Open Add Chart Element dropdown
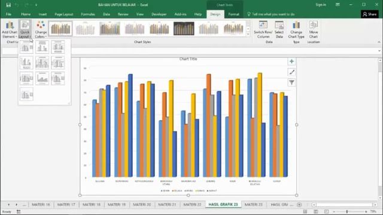The height and width of the screenshot is (215, 383). (10, 29)
